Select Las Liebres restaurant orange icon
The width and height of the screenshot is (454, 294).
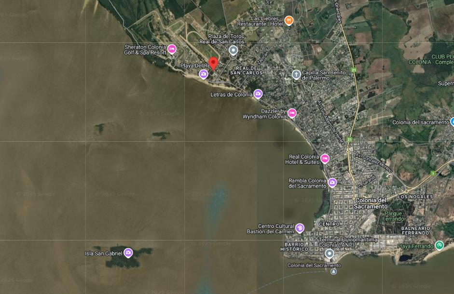coord(289,21)
